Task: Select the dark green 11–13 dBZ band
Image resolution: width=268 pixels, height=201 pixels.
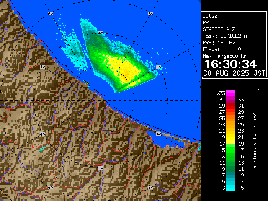Action: coord(230,162)
